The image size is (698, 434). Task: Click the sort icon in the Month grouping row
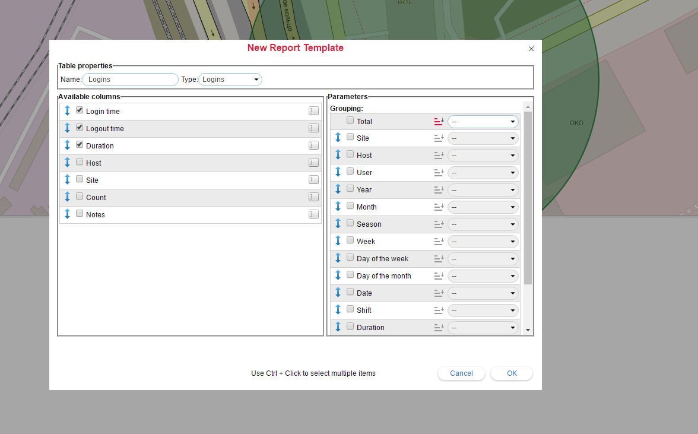pos(439,207)
